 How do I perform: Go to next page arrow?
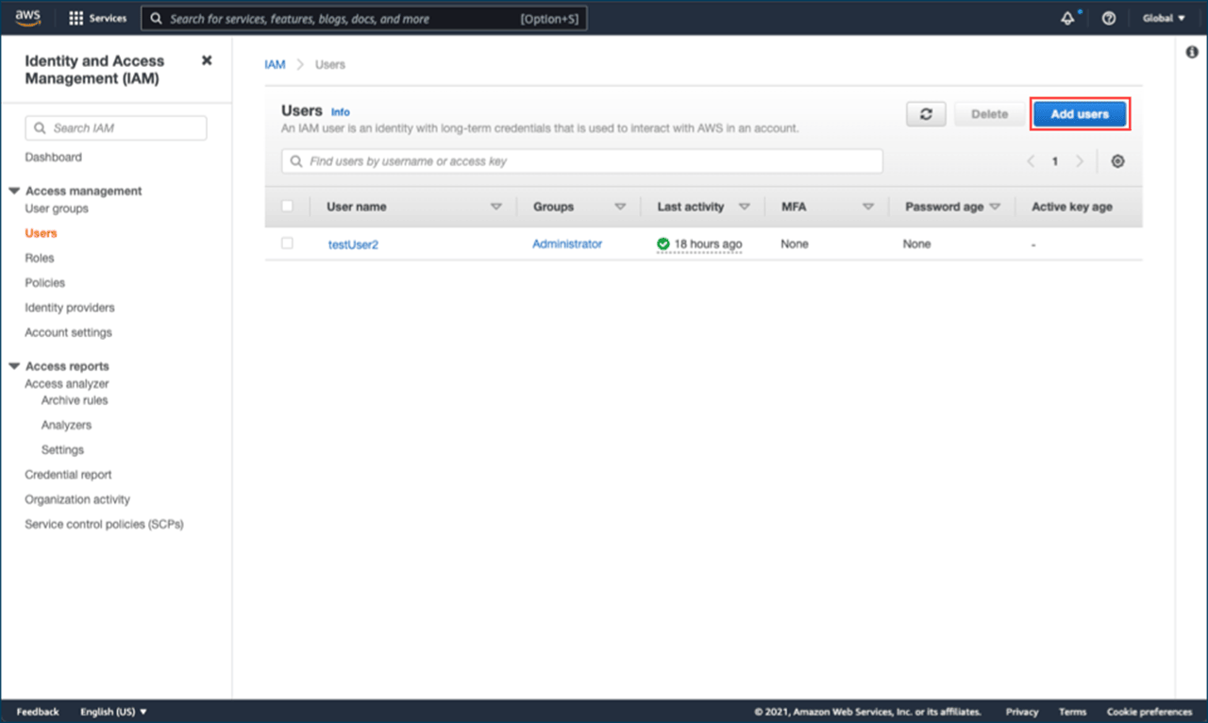1079,161
